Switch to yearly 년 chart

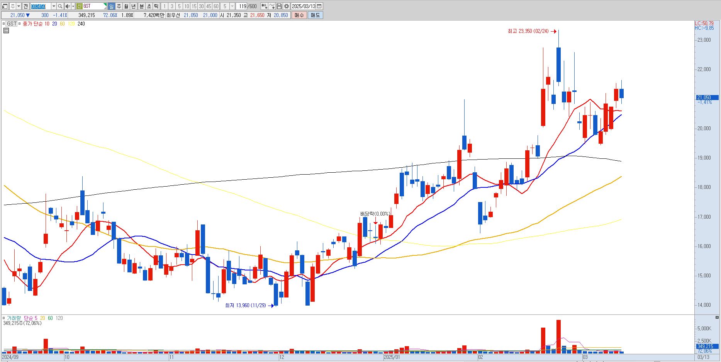tap(133, 6)
